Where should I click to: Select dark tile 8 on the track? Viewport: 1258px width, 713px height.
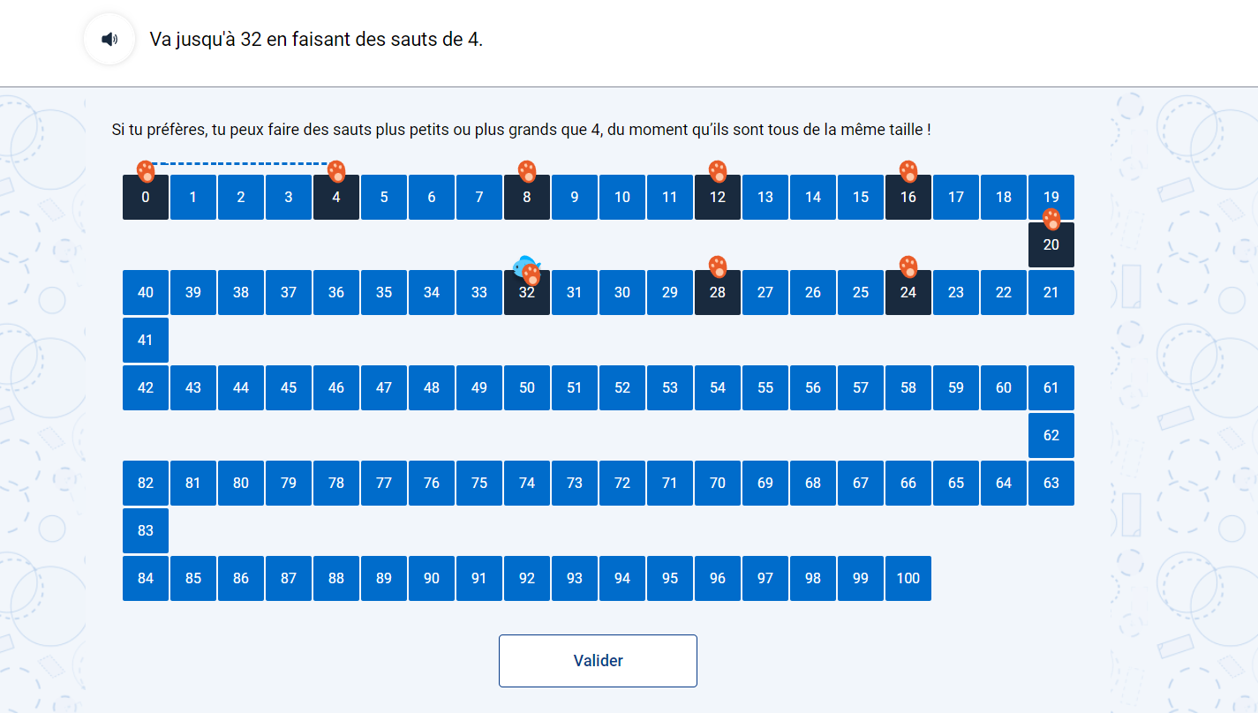527,197
